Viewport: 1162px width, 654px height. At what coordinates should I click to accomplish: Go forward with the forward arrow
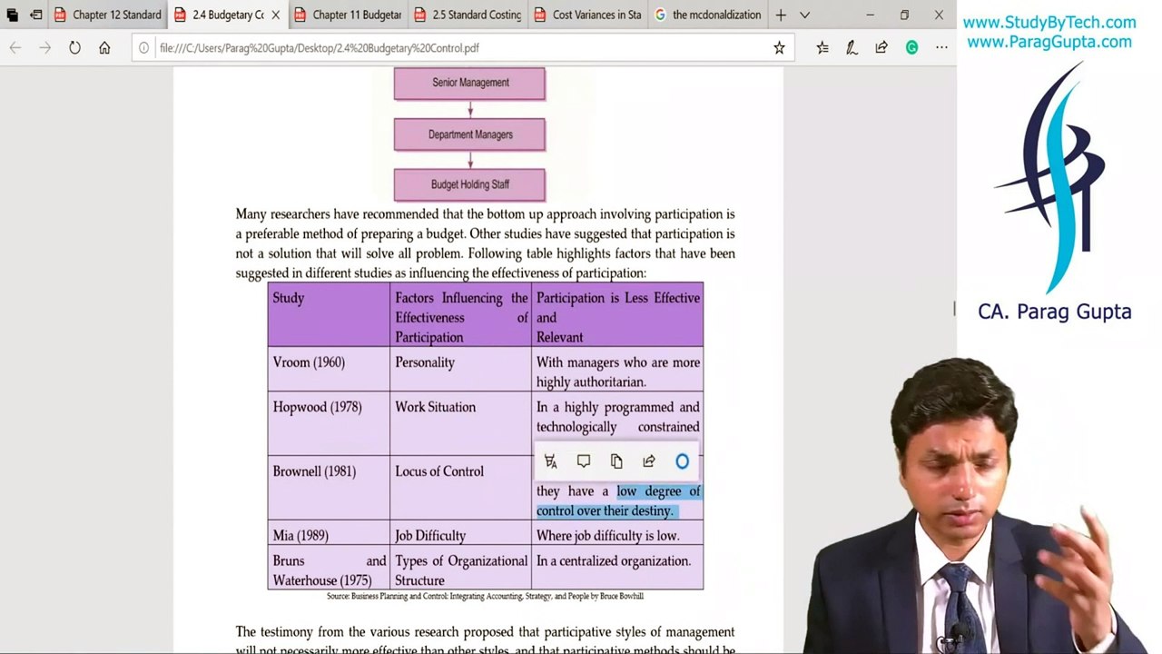point(44,48)
